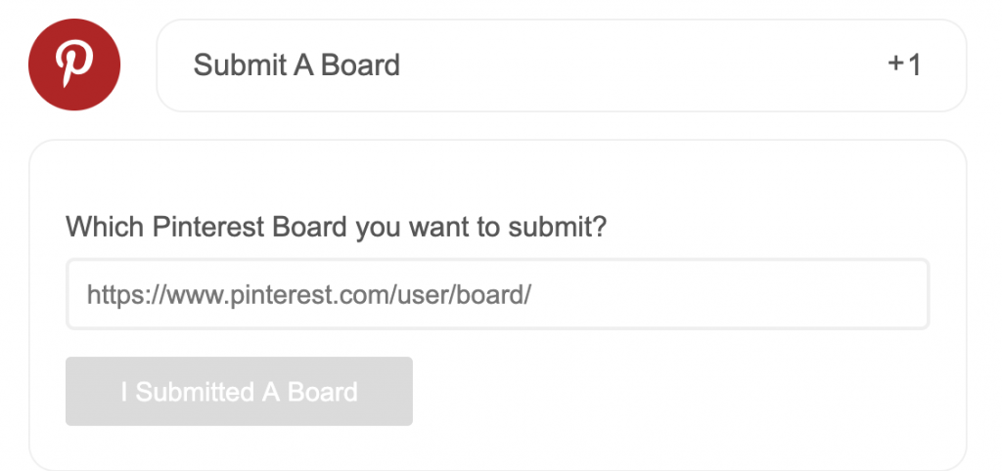This screenshot has height=471, width=1002.
Task: Click the word submit? ending the question
Action: (x=557, y=228)
